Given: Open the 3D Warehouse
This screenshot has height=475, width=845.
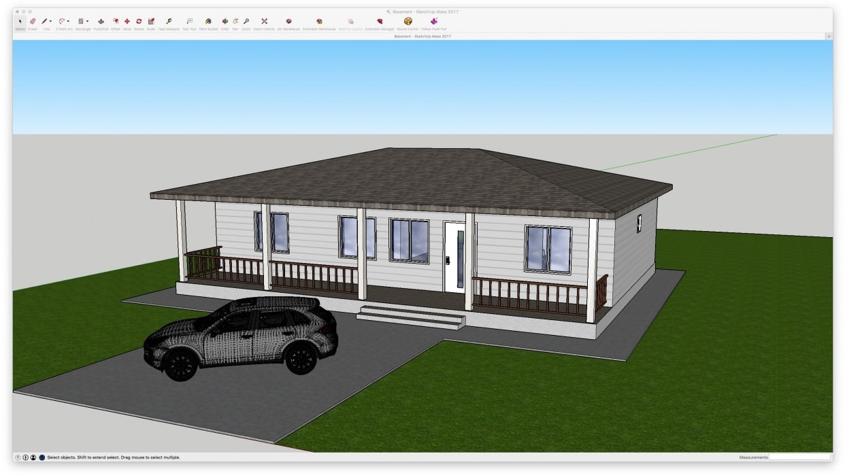Looking at the screenshot, I should point(288,22).
